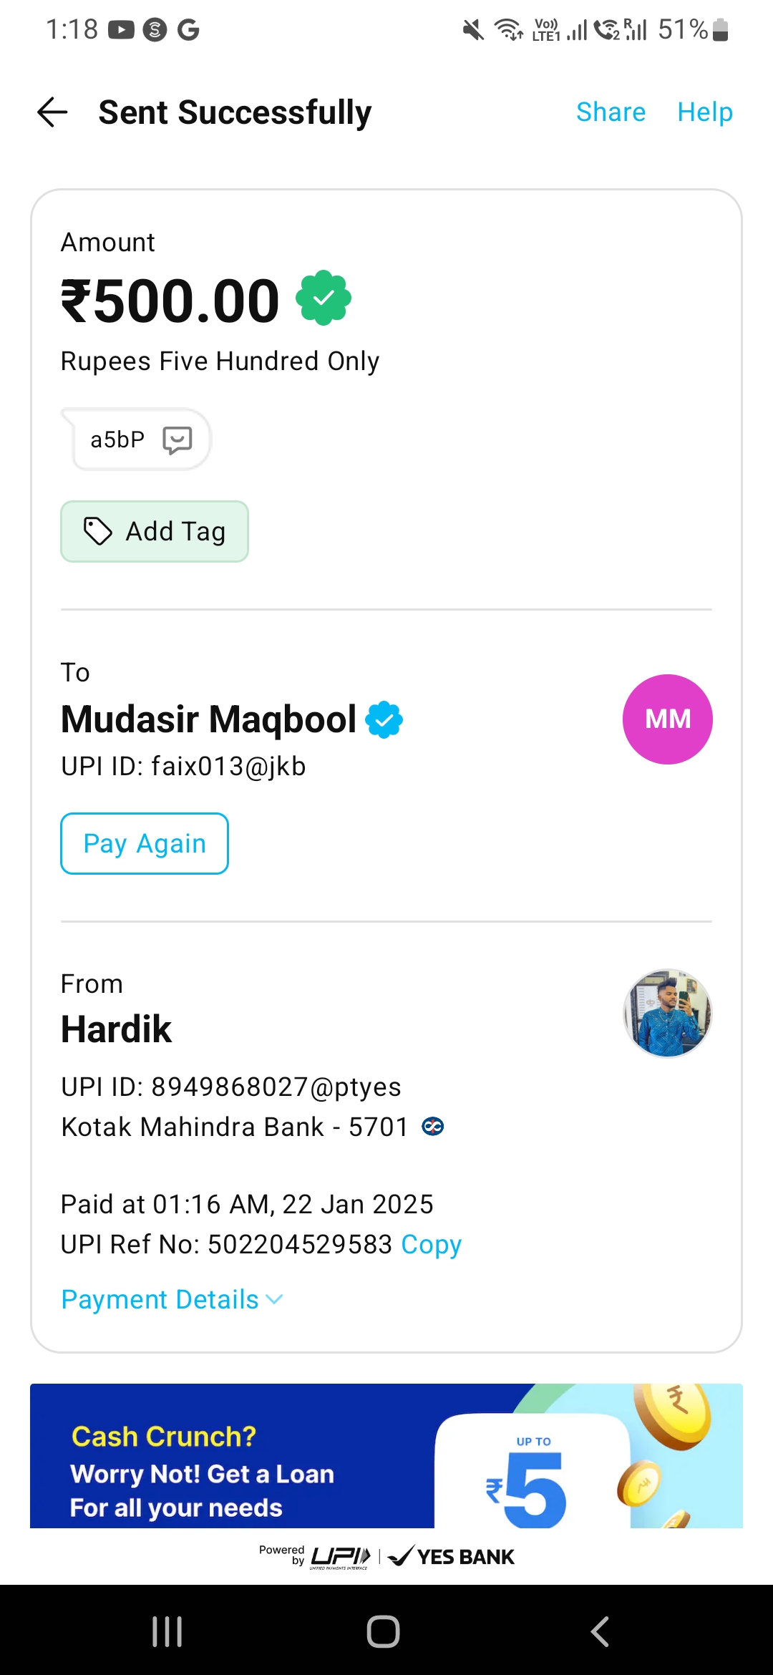Open the Help link

pyautogui.click(x=705, y=112)
